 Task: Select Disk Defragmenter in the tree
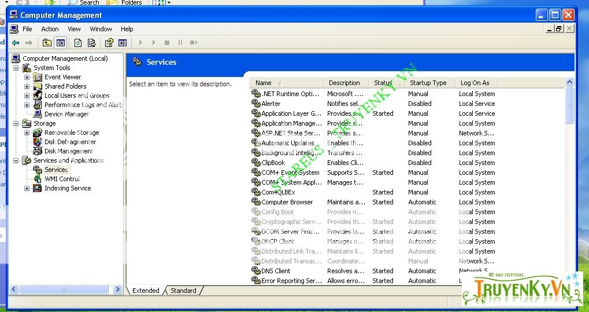[x=71, y=142]
